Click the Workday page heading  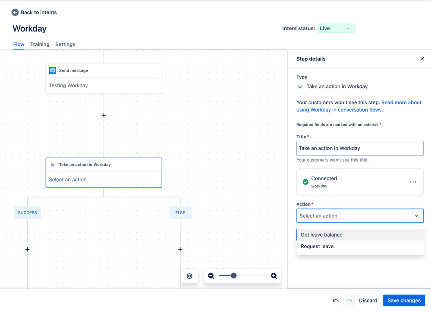pos(30,28)
